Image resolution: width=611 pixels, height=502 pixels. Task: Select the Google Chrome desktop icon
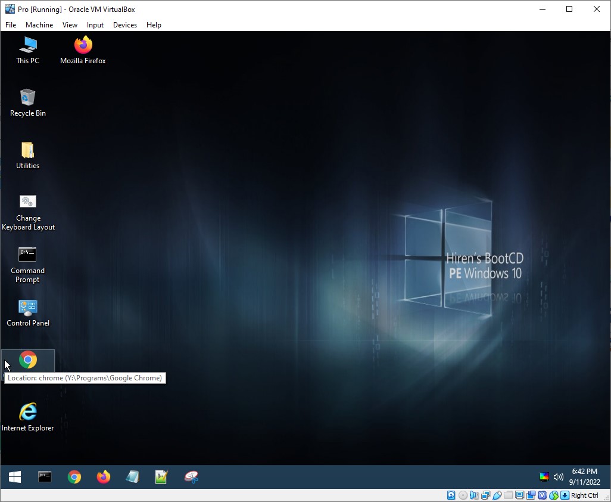(x=27, y=360)
